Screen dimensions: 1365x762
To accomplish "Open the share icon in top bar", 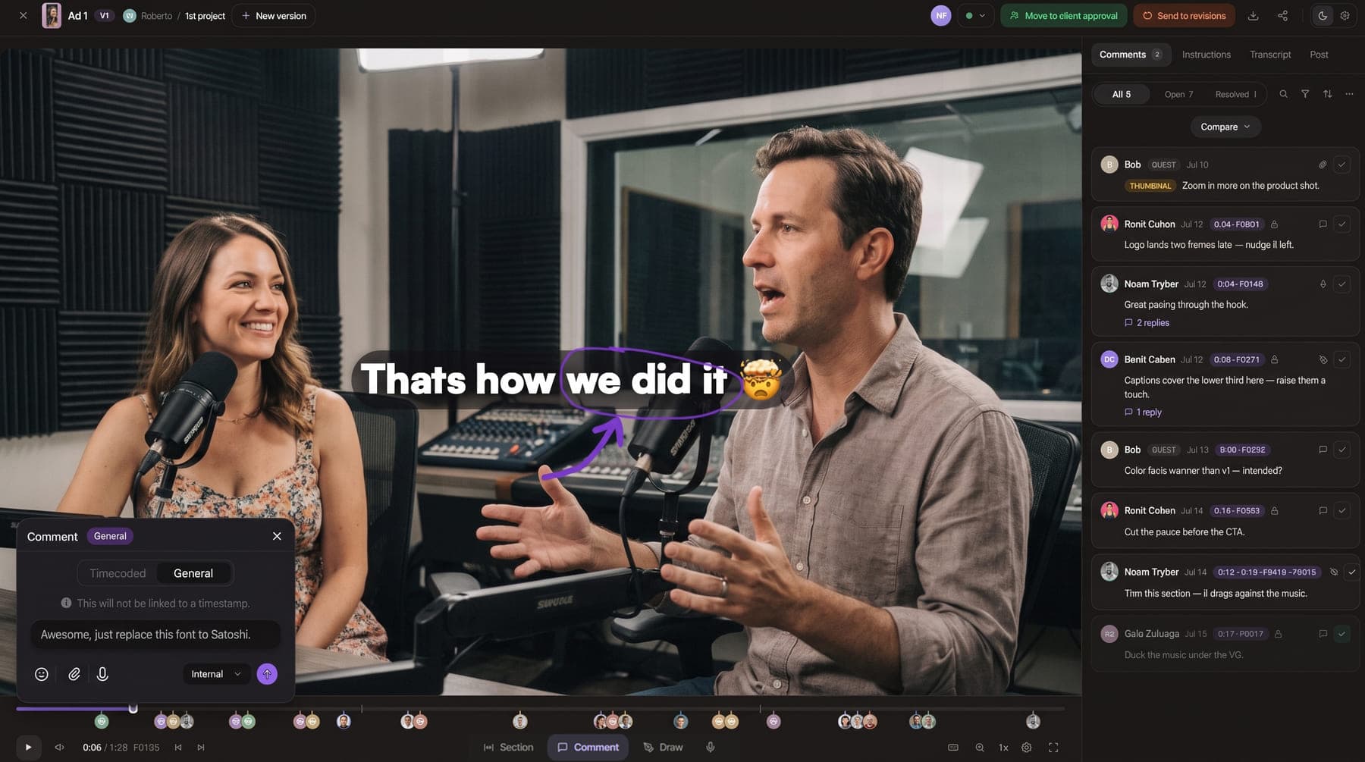I will click(1282, 16).
